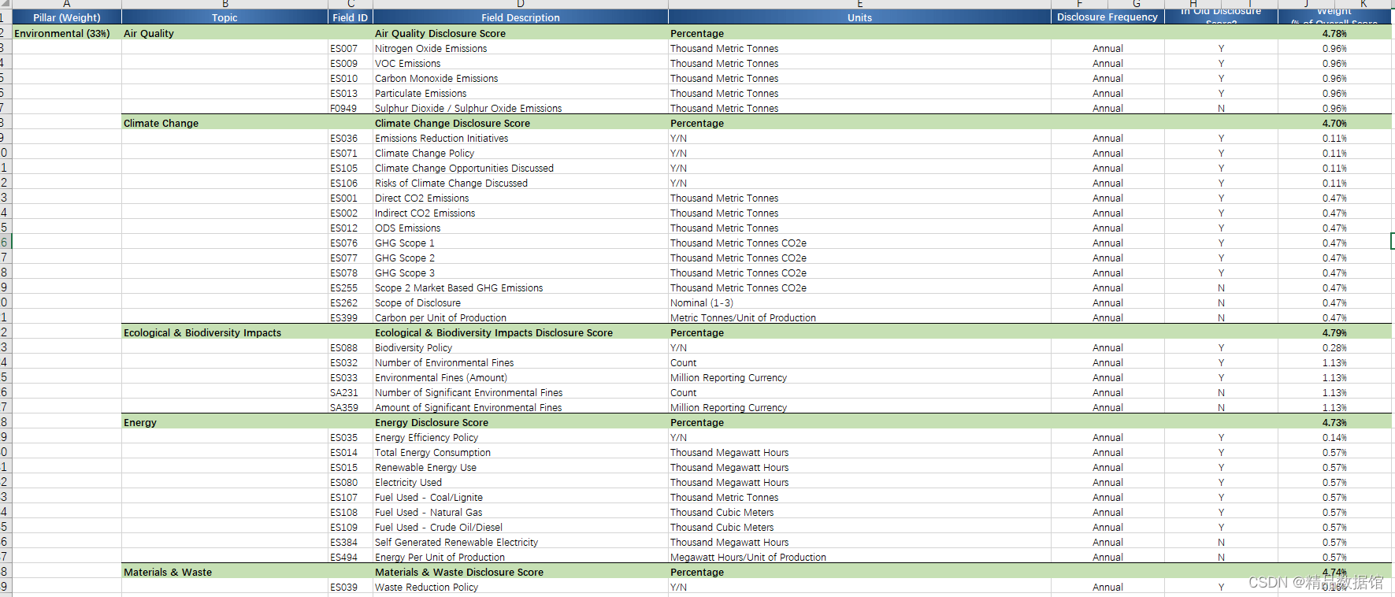Click the Waste Reduction Policy cell
The image size is (1395, 597).
click(521, 587)
